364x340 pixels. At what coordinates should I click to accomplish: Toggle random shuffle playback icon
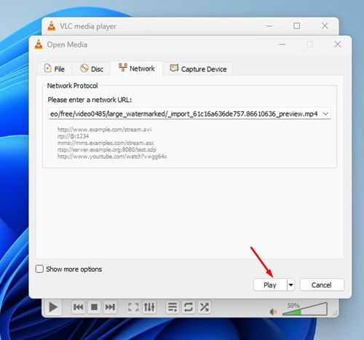(x=205, y=307)
